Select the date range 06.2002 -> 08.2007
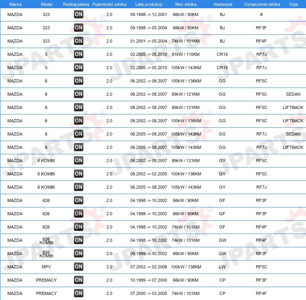 (x=149, y=81)
